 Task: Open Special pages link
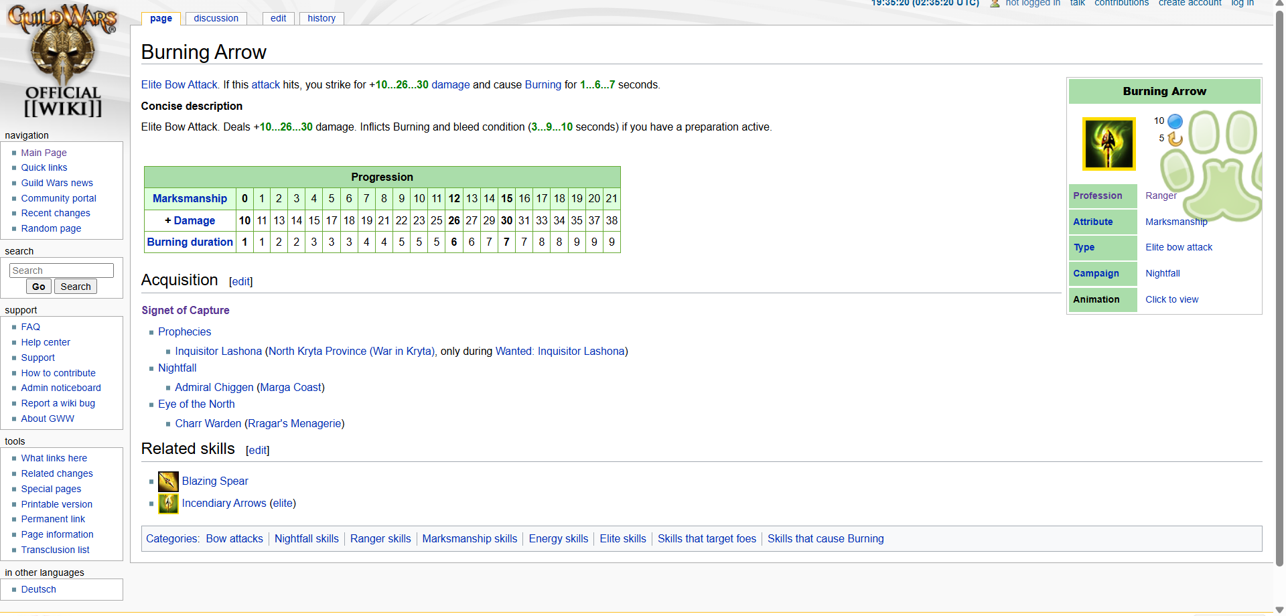coord(51,489)
